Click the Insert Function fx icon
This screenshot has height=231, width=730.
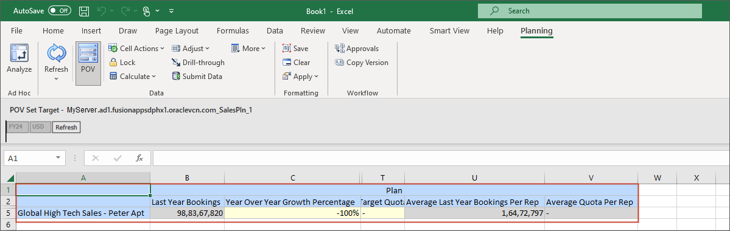pos(139,159)
